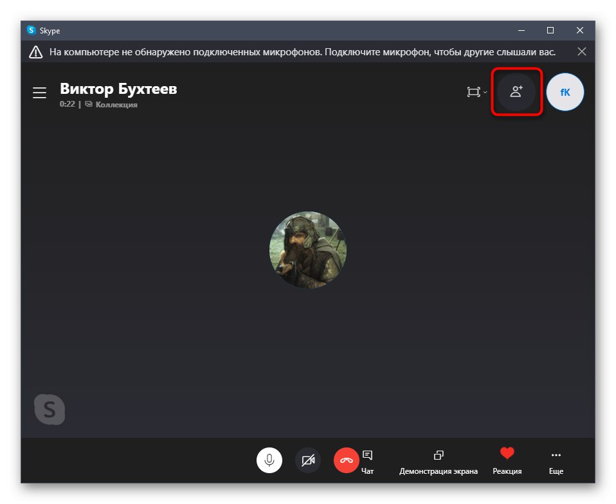Dismiss the microphone warning banner

pos(582,51)
